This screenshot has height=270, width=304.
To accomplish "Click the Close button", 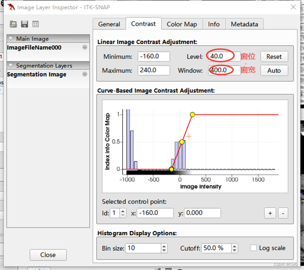I will coord(48,255).
